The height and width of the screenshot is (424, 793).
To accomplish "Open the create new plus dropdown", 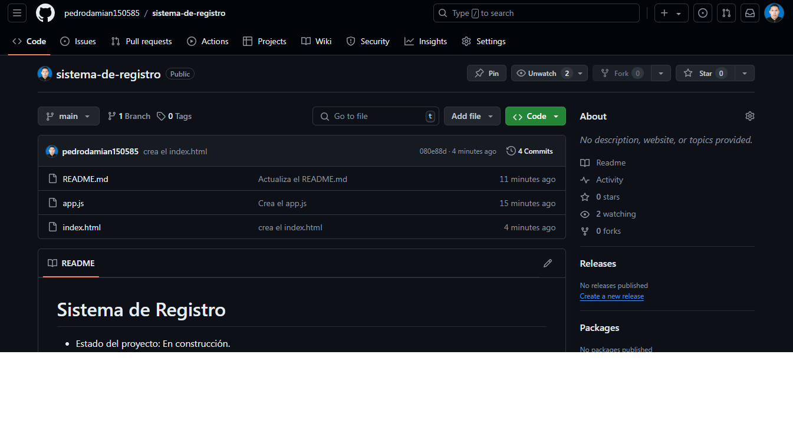I will coord(671,13).
